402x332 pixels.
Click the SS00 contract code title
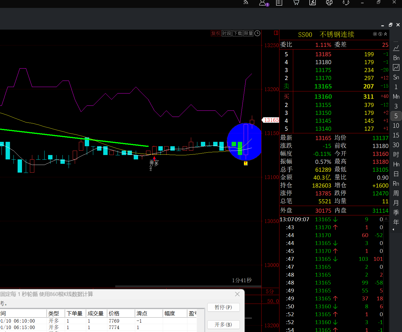click(305, 35)
